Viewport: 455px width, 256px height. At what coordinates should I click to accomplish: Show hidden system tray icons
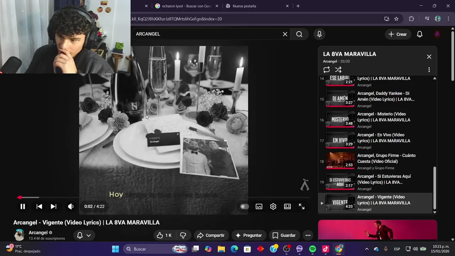(x=367, y=249)
